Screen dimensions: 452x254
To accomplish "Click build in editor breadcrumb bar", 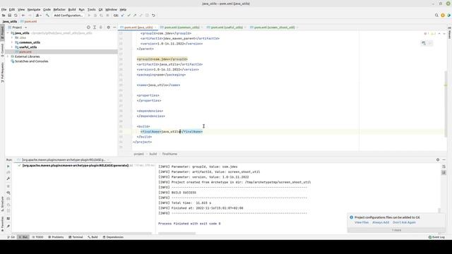I will coord(153,154).
